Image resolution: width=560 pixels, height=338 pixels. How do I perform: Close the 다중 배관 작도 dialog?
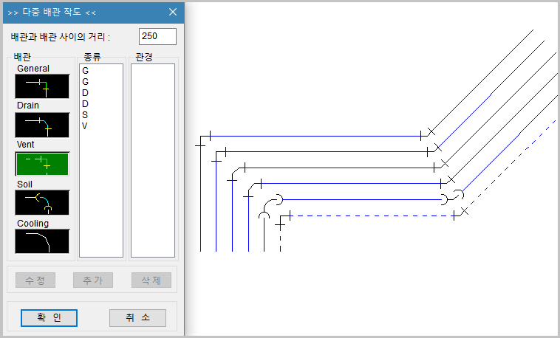click(x=173, y=12)
